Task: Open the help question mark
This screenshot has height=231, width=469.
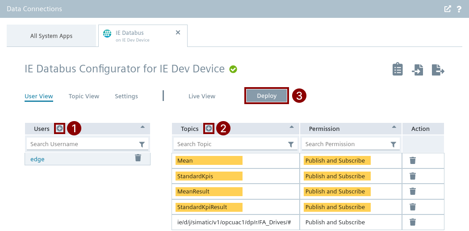Action: tap(459, 9)
